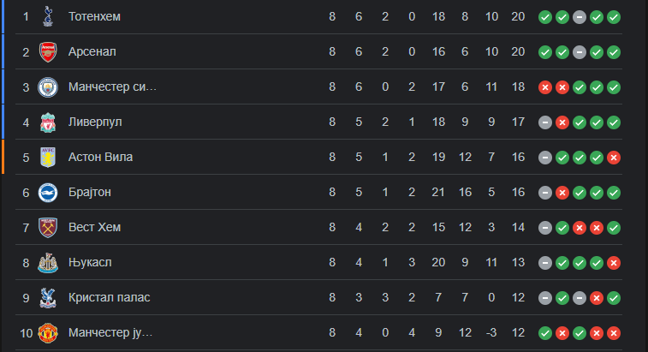This screenshot has height=352, width=648.
Task: Open the Брајтон team page
Action: point(90,192)
